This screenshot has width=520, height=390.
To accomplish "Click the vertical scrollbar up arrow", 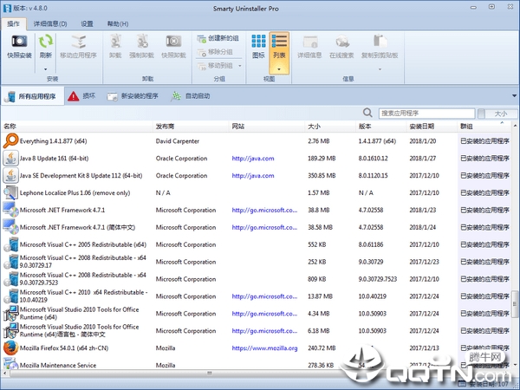I will [515, 126].
